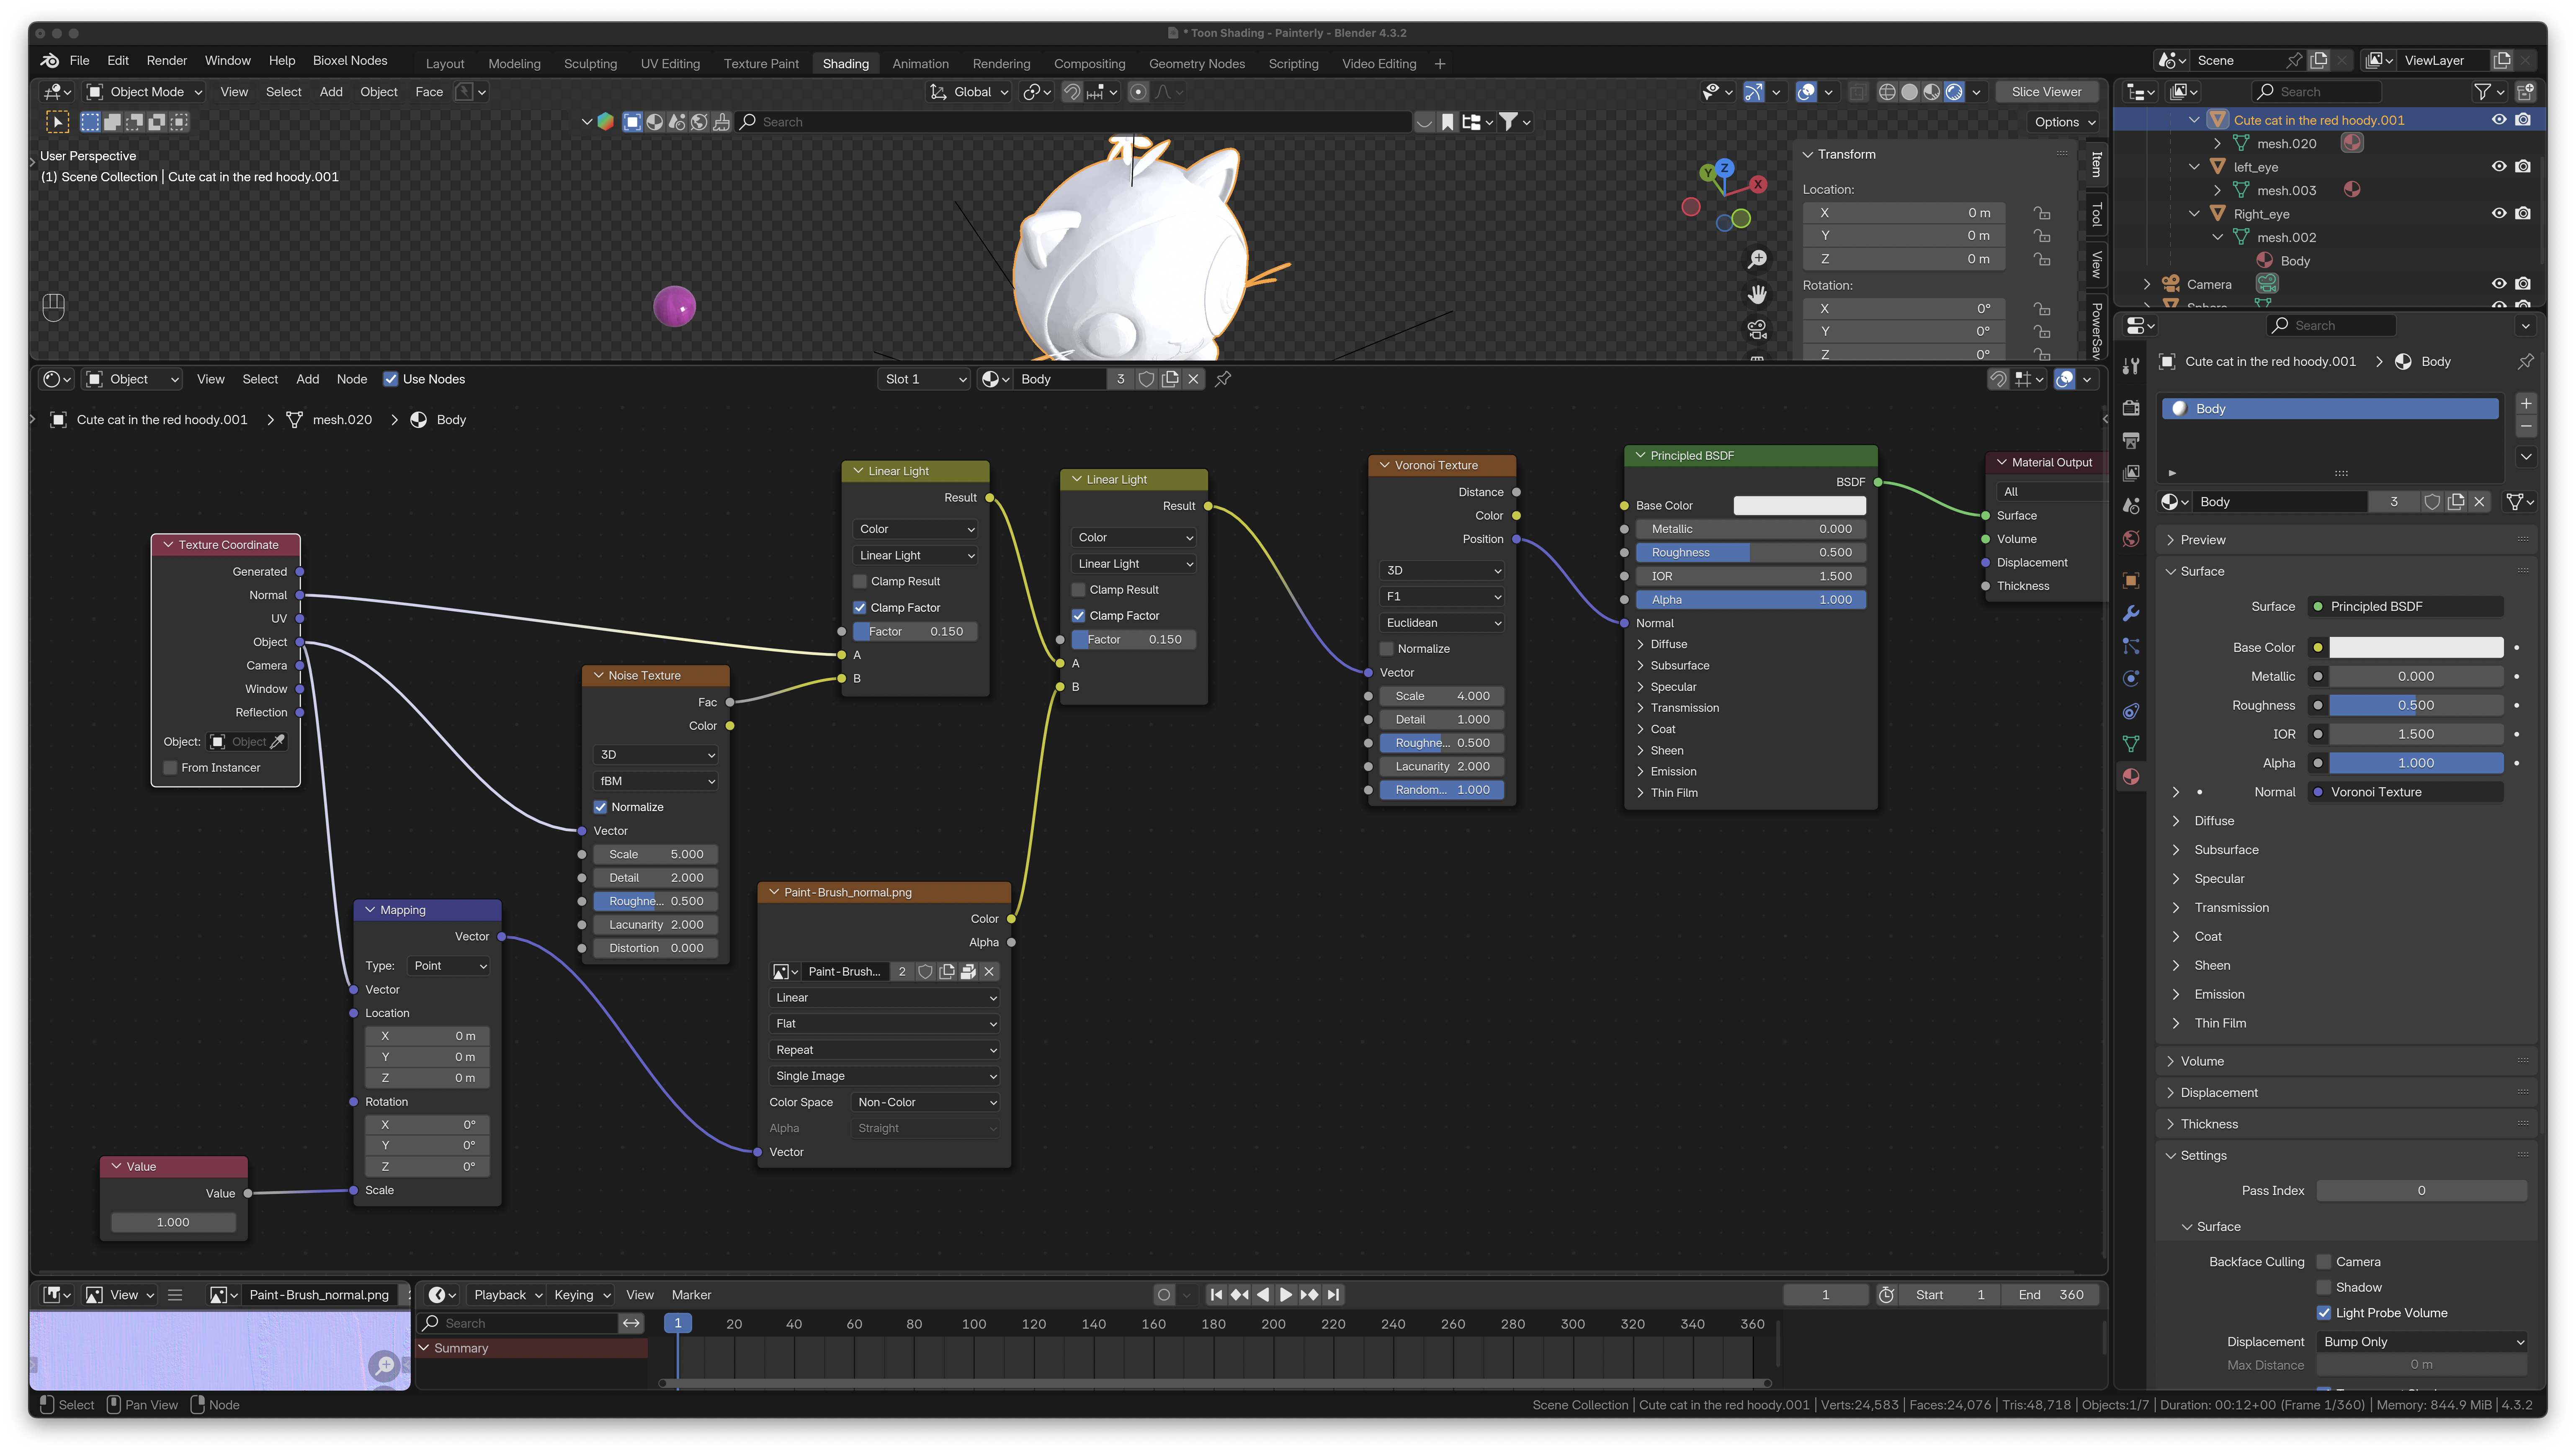Screen dimensions: 2576x1453
Task: Enable Normalize in the Voronoi Texture node
Action: [1387, 649]
